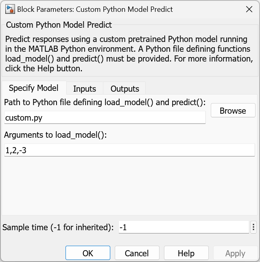Open the three-dot menu beside Sample time
The image size is (260, 262).
coord(254,227)
